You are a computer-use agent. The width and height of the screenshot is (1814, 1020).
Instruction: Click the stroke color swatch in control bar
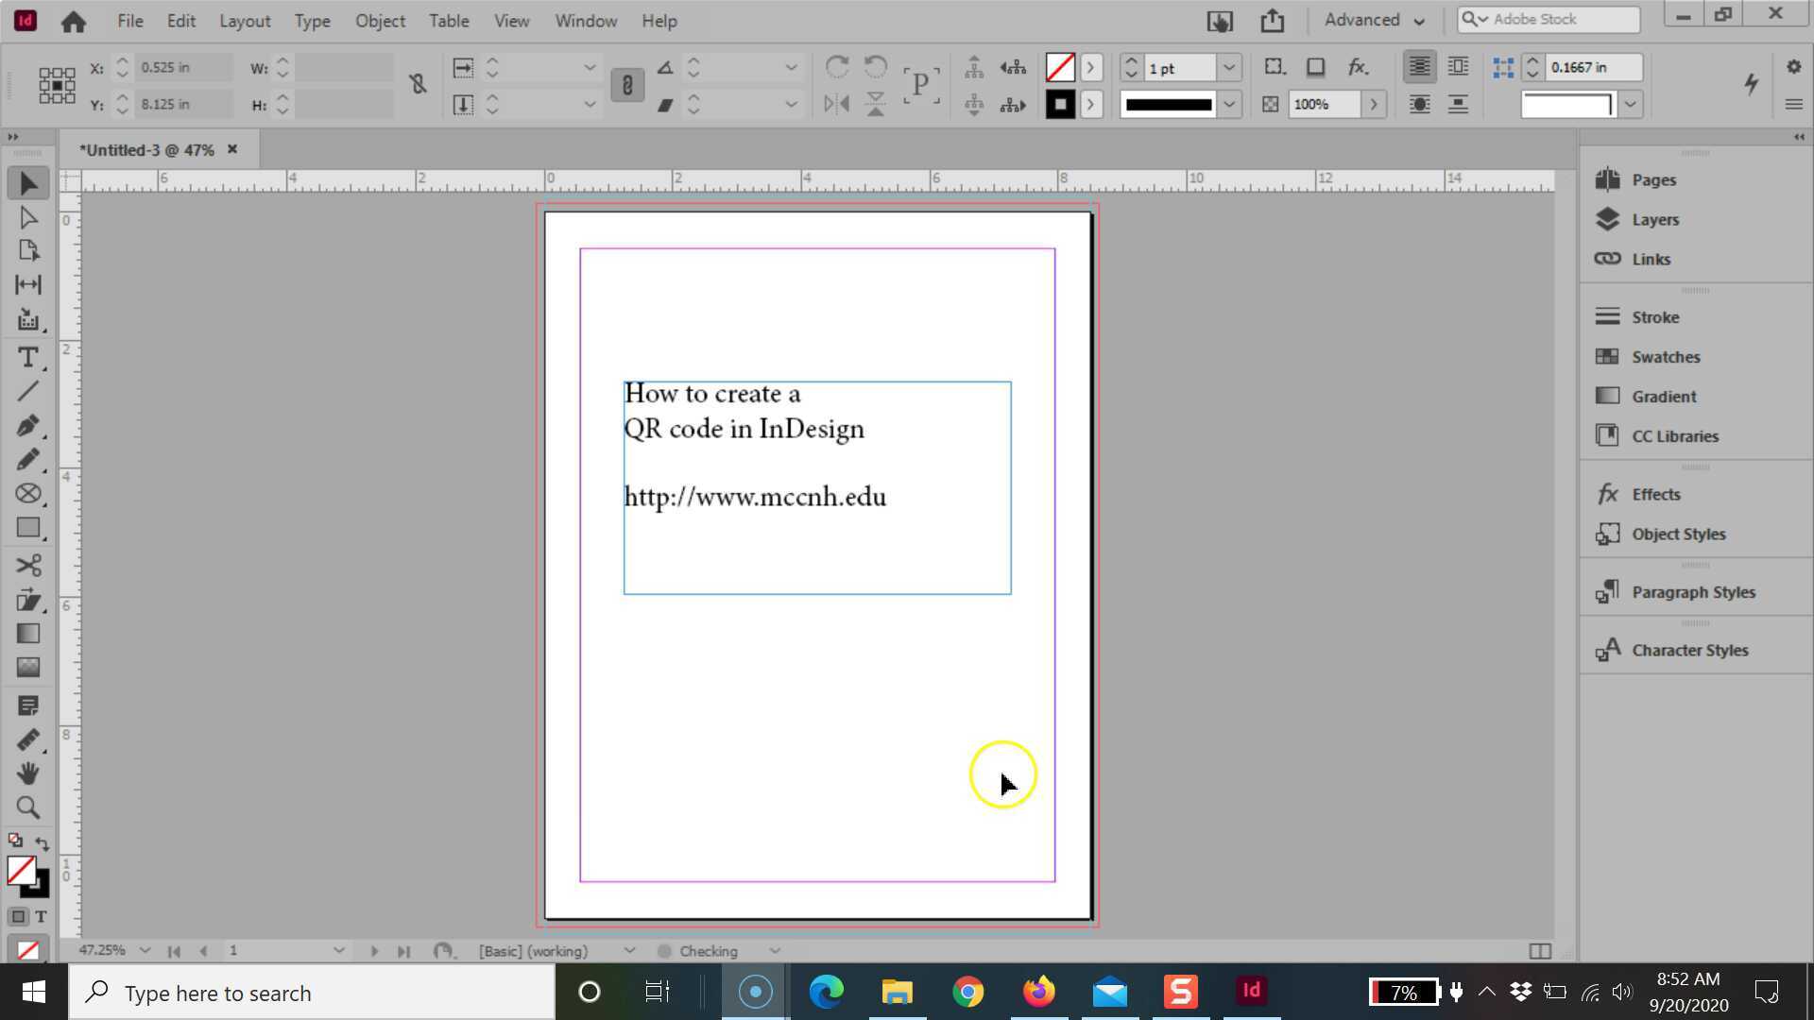(x=1059, y=104)
